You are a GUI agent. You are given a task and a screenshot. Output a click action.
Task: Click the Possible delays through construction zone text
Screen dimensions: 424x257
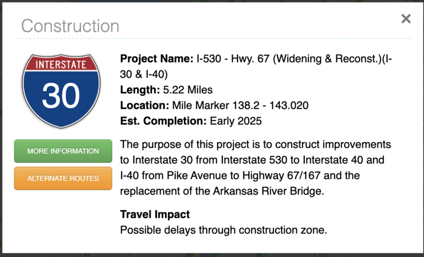pyautogui.click(x=224, y=230)
